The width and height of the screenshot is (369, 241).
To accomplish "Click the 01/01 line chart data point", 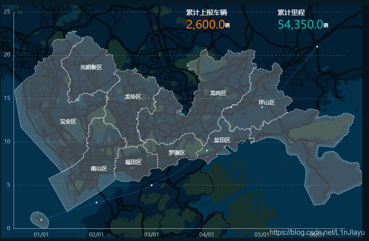I will [x=41, y=220].
